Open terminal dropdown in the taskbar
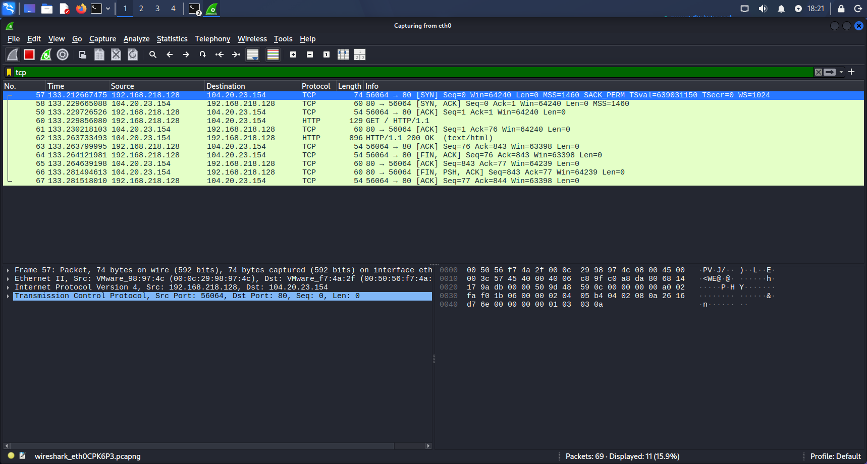The image size is (867, 464). [108, 9]
